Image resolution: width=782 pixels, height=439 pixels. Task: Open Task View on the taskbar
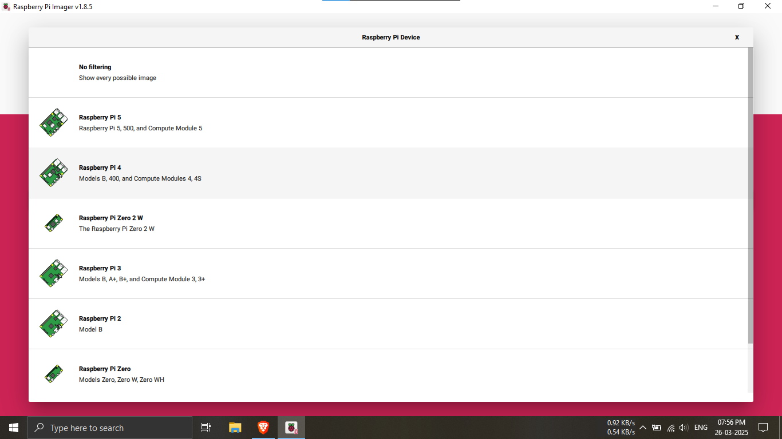click(x=206, y=428)
